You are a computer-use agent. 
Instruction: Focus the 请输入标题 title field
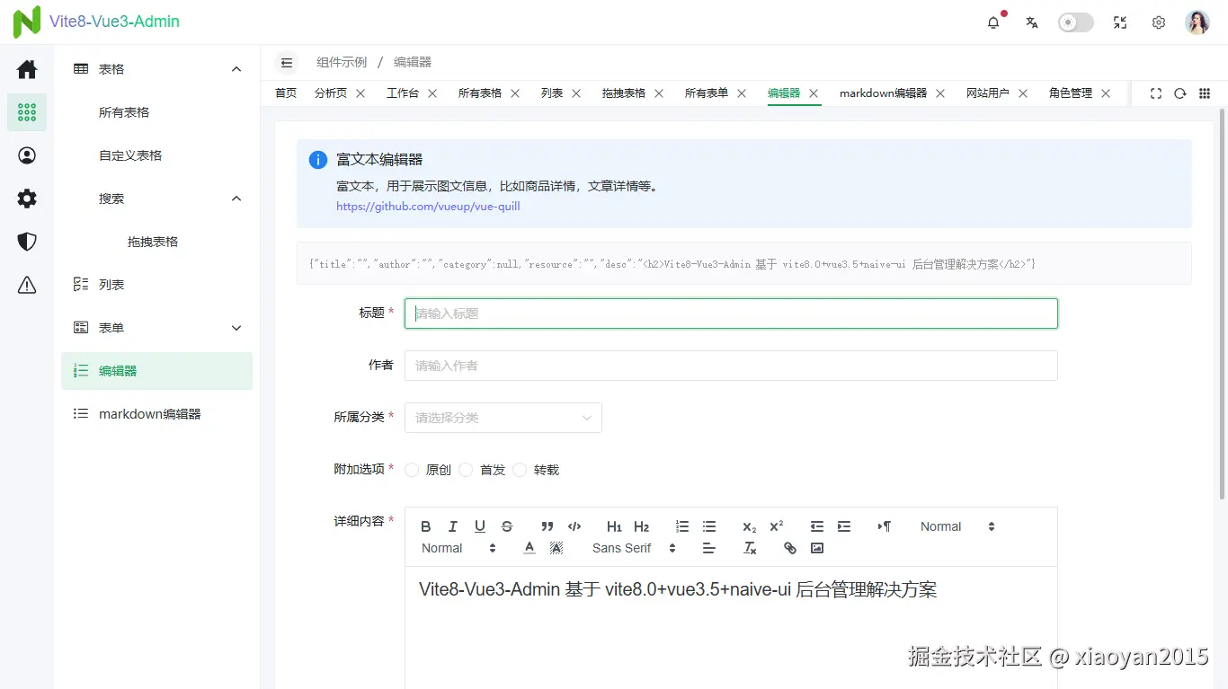[731, 314]
